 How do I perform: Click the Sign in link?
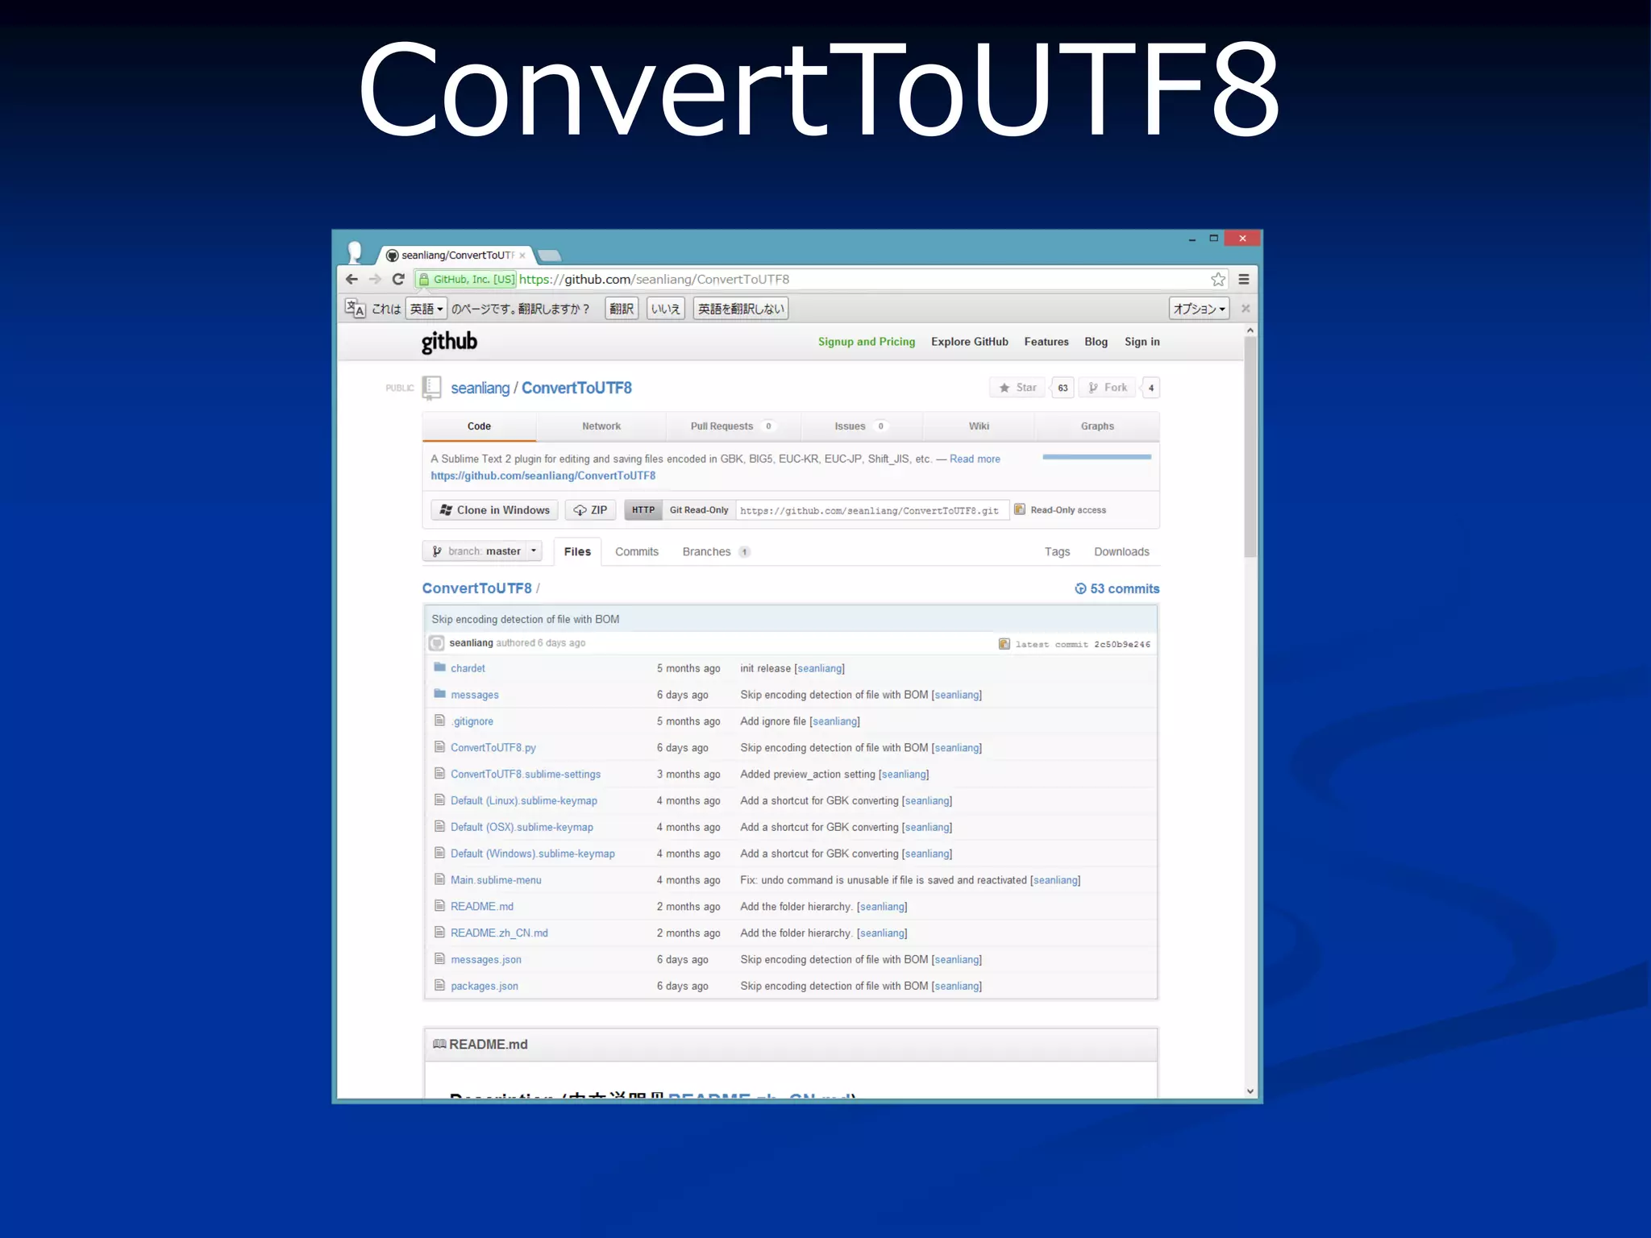(x=1142, y=342)
